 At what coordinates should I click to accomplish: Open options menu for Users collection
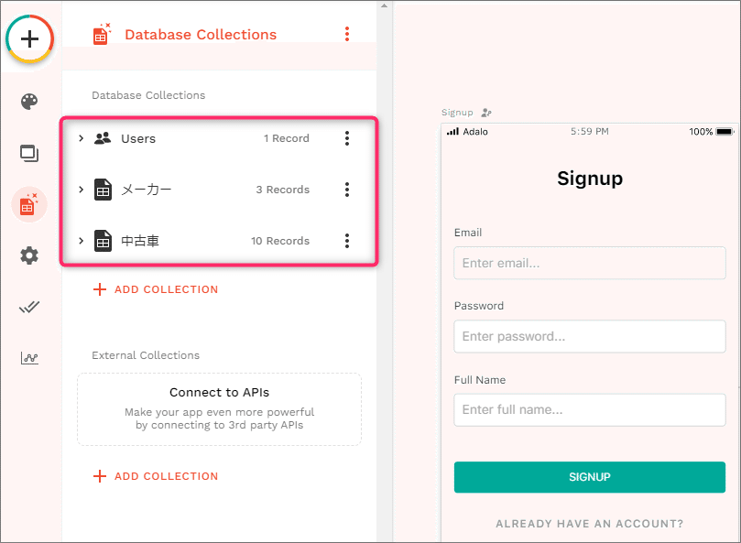coord(347,138)
